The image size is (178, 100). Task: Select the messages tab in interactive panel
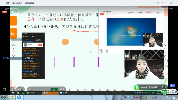tap(27, 40)
